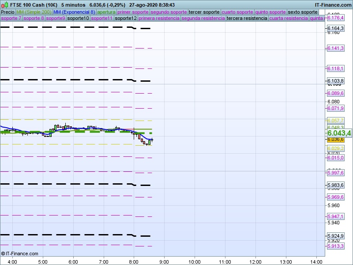Select the 'tercera resistencia' legend label
Image resolution: width=353 pixels, height=265 pixels.
coord(247,19)
